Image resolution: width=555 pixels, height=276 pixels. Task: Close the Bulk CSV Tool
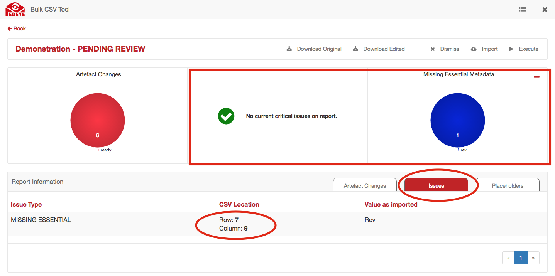[545, 10]
